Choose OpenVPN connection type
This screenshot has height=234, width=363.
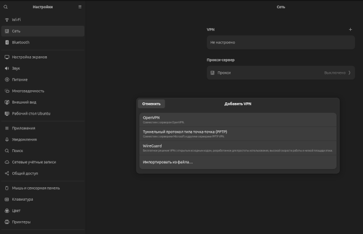click(x=238, y=120)
